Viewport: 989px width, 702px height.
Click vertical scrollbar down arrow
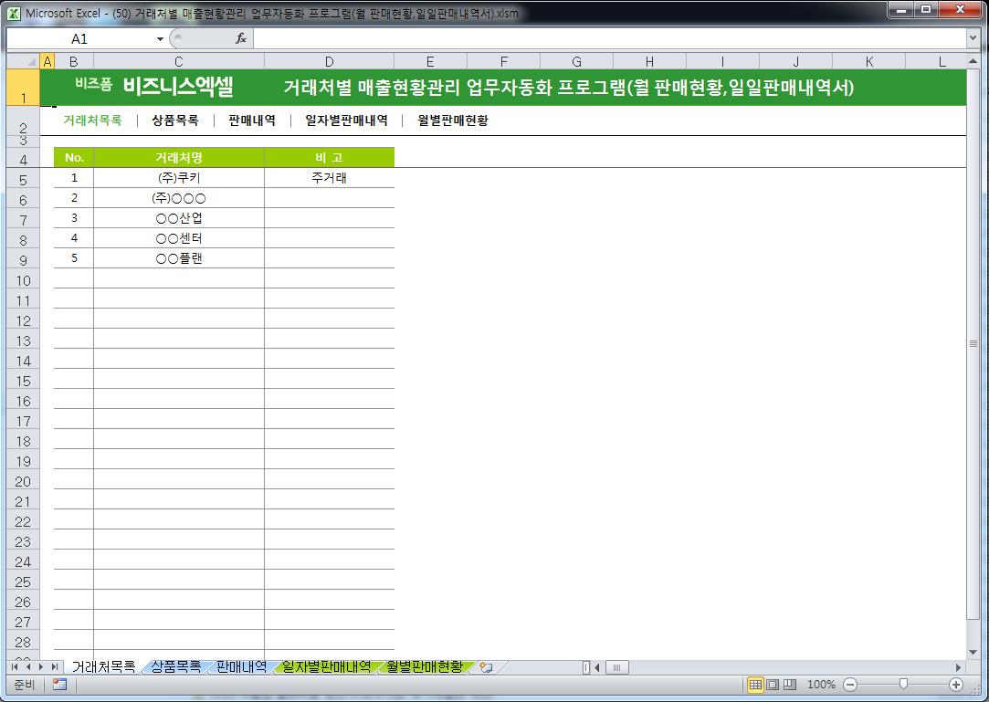pyautogui.click(x=973, y=652)
